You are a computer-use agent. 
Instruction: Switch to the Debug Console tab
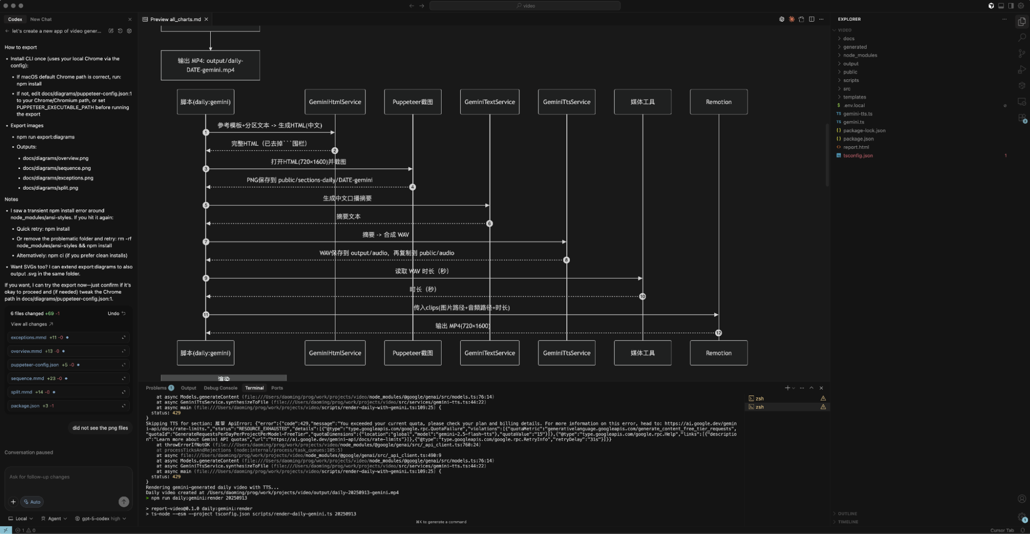(220, 388)
